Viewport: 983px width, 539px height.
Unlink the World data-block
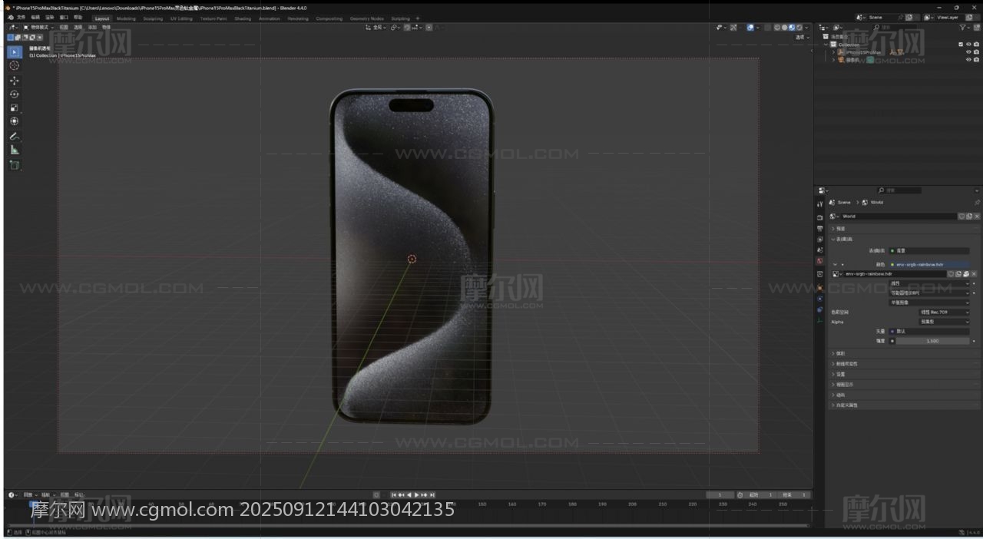tap(975, 217)
